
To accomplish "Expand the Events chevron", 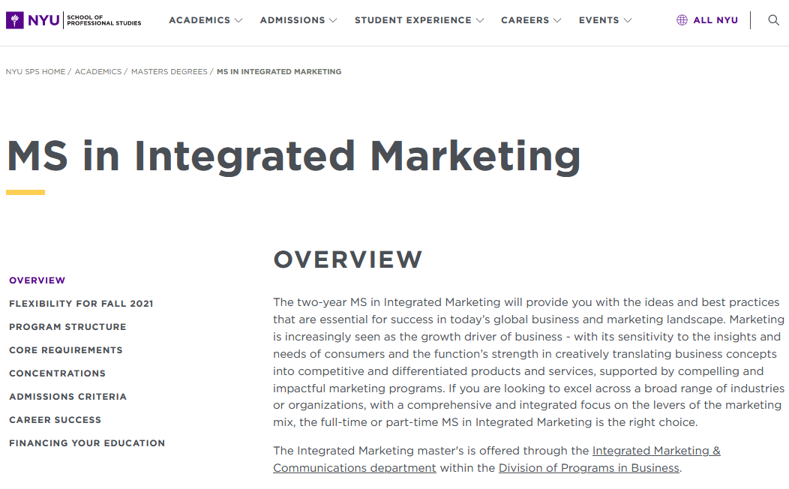I will pyautogui.click(x=628, y=21).
